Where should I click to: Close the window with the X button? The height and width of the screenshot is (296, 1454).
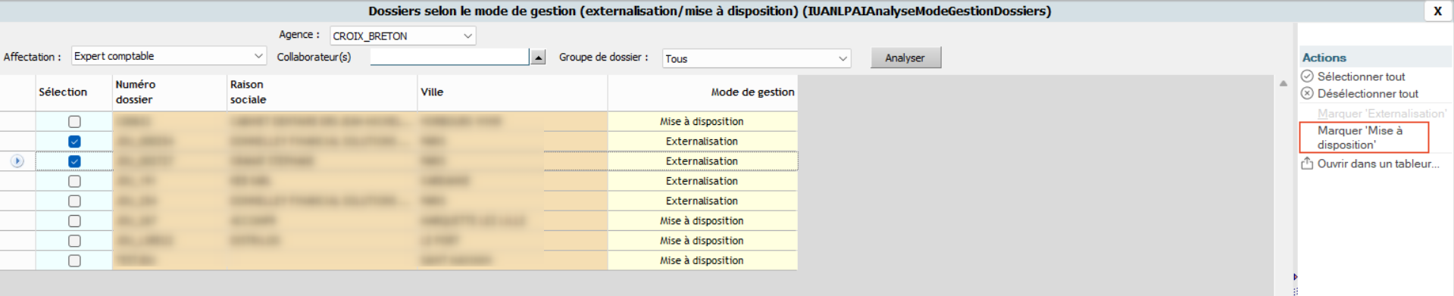pos(1437,11)
